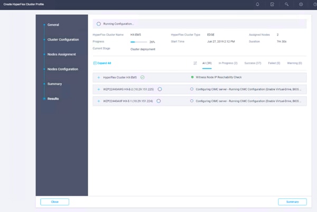The height and width of the screenshot is (212, 317).
Task: Click the status circle before HX-E-1 CIMC configuration text
Action: click(192, 101)
